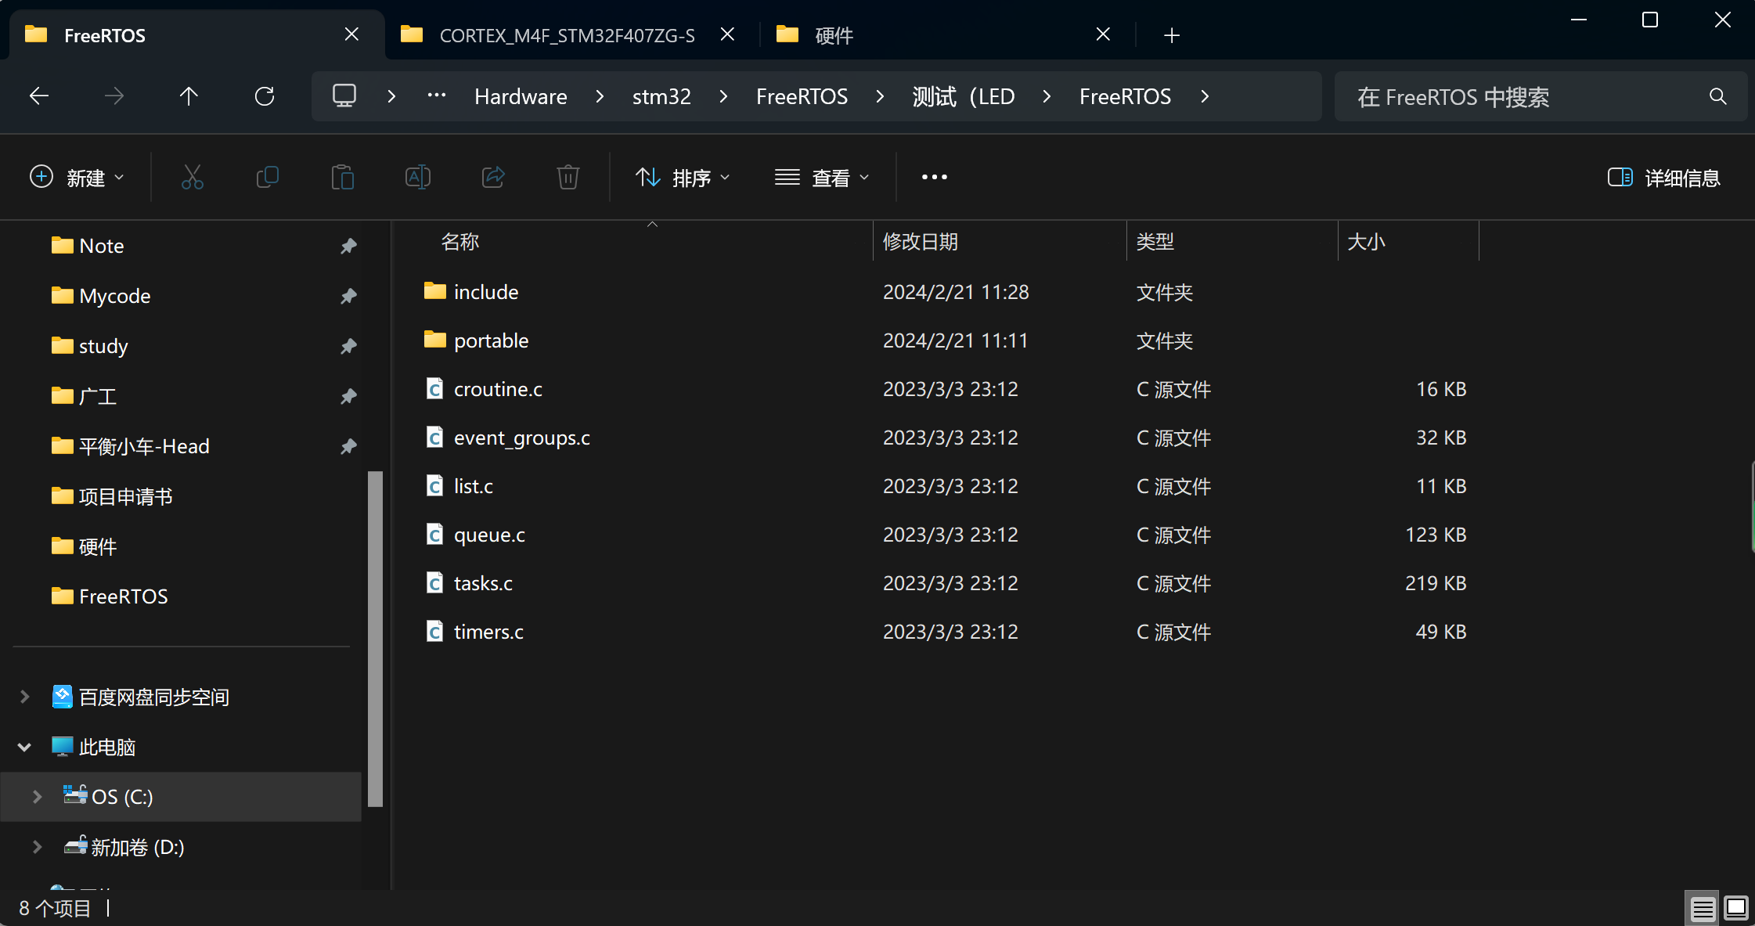This screenshot has width=1755, height=926.
Task: Click the Rename icon in toolbar
Action: click(x=418, y=178)
